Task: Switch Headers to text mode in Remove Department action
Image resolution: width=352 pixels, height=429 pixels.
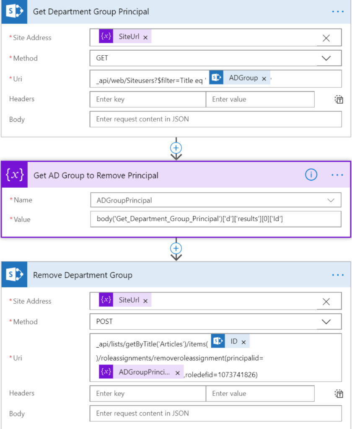Action: [x=339, y=394]
